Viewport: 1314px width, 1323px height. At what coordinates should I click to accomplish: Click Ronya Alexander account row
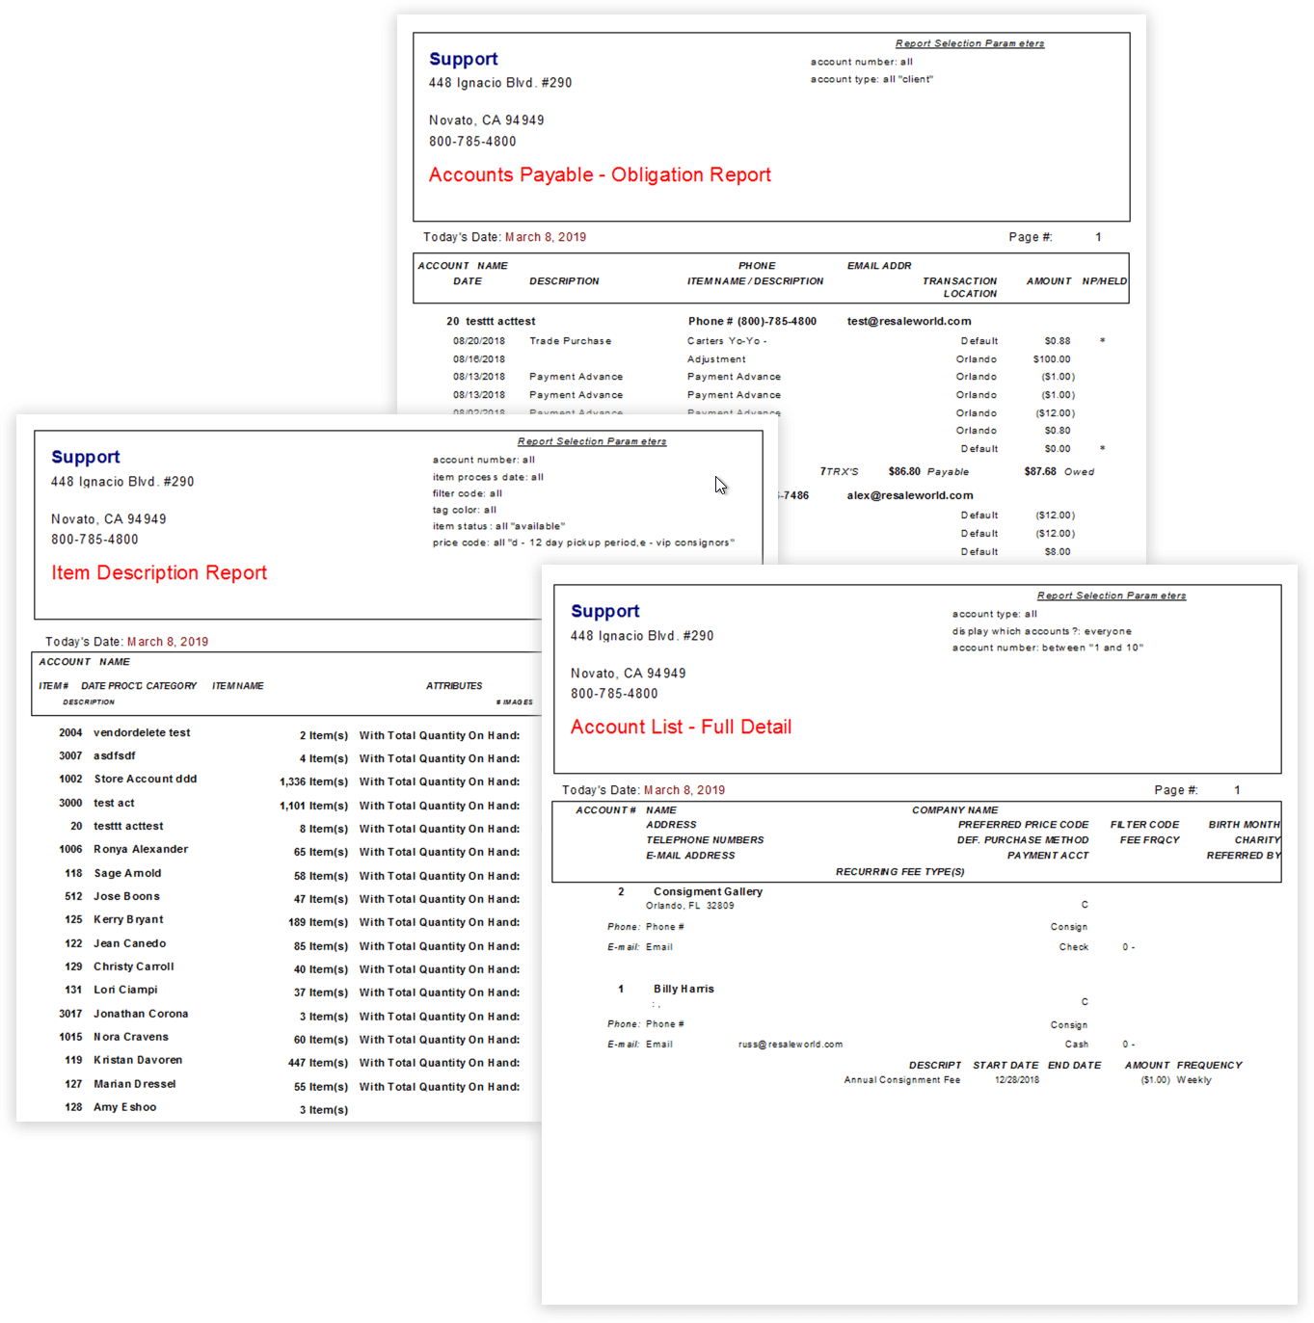123,850
